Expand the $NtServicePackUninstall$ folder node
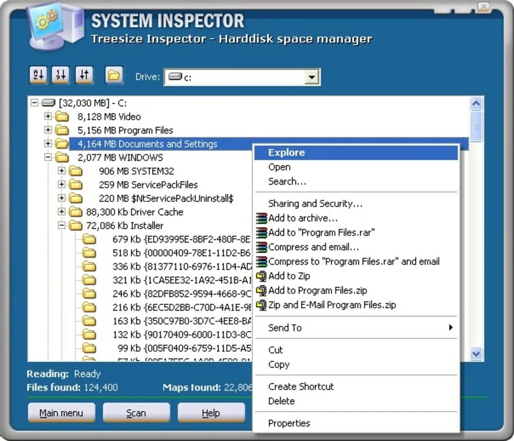This screenshot has height=441, width=514. click(x=61, y=198)
